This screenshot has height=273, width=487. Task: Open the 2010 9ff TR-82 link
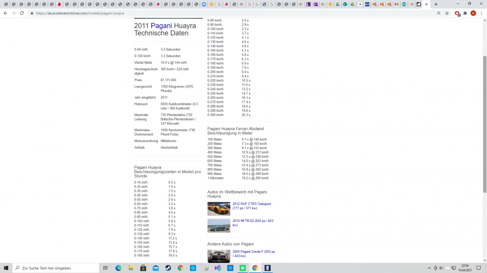coord(253,223)
